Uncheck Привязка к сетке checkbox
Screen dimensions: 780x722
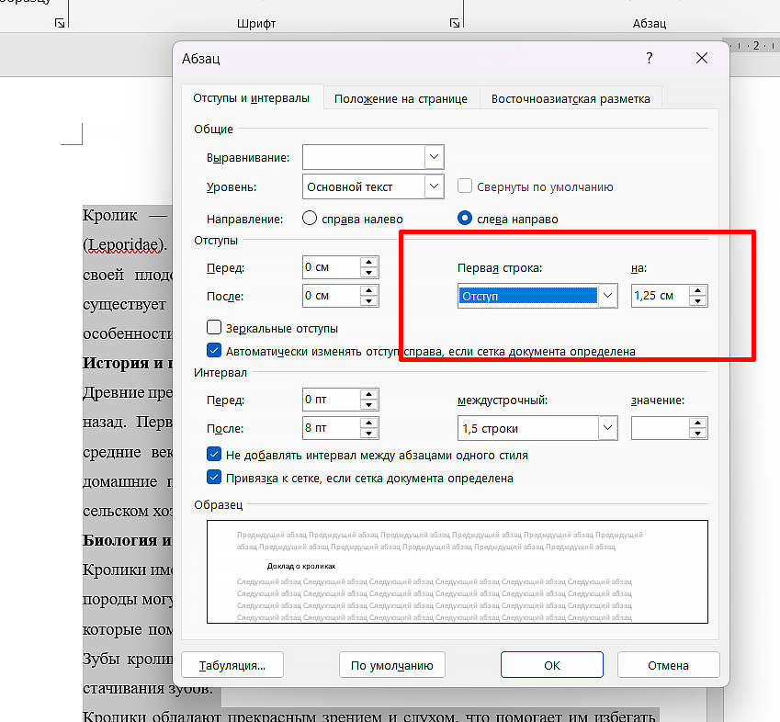(x=214, y=477)
